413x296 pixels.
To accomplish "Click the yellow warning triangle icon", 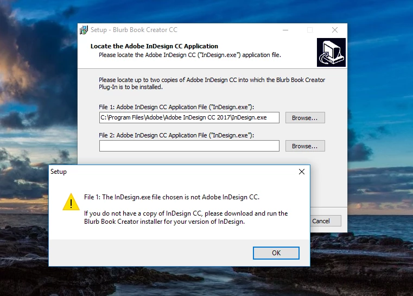I will [x=71, y=203].
